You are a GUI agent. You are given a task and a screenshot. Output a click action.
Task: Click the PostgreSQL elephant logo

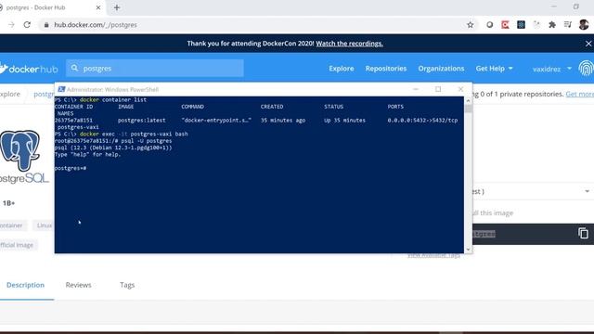(x=20, y=150)
